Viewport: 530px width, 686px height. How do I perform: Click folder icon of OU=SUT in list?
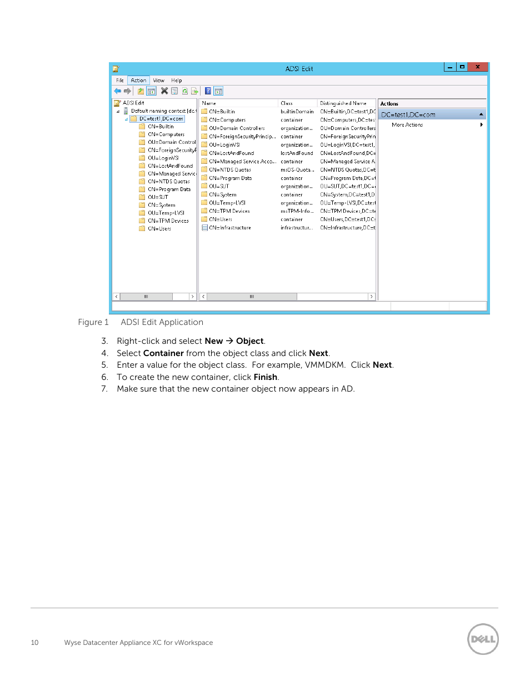tap(204, 186)
